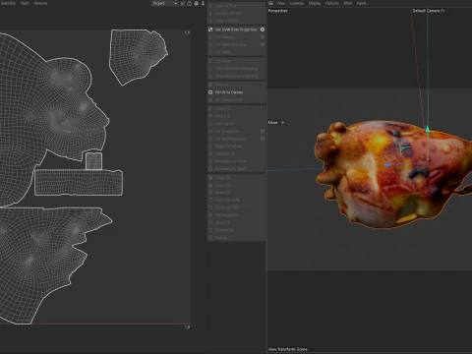The width and height of the screenshot is (472, 354).
Task: Open the Paint menu in the UV editor
Action: (x=25, y=3)
